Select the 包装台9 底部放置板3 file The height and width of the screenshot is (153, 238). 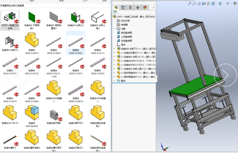[54, 20]
